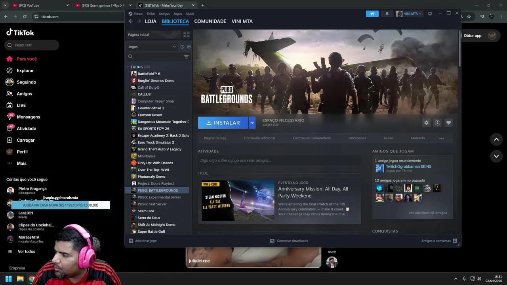Click Adicionar jogo
The height and width of the screenshot is (285, 507).
(143, 241)
